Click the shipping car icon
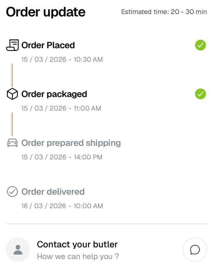The width and height of the screenshot is (212, 271). pos(12,143)
